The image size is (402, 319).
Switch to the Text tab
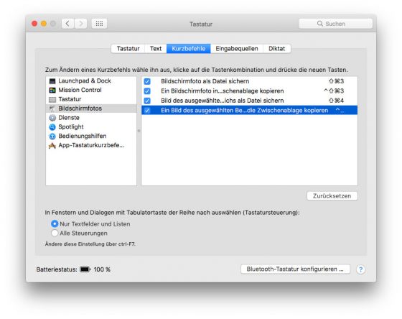point(156,49)
